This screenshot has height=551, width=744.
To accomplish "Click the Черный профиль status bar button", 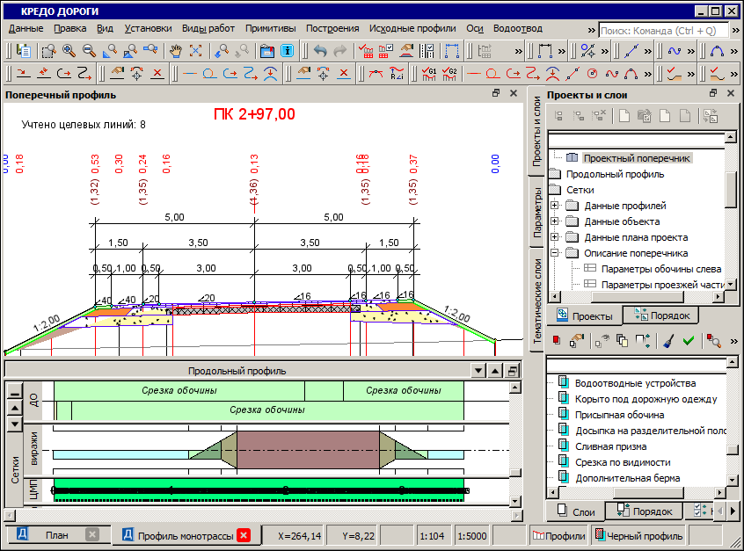I will [638, 536].
